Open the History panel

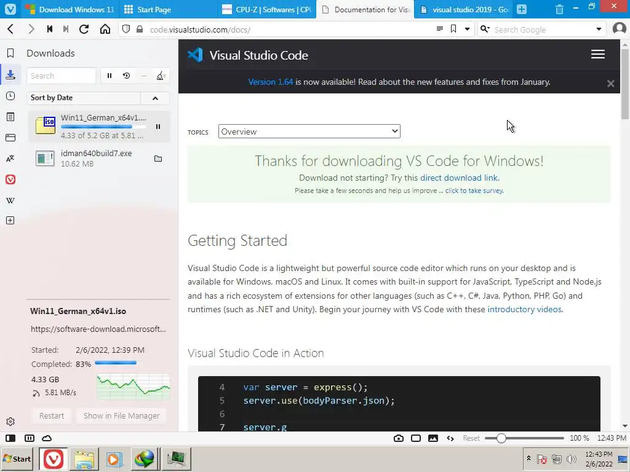10,96
